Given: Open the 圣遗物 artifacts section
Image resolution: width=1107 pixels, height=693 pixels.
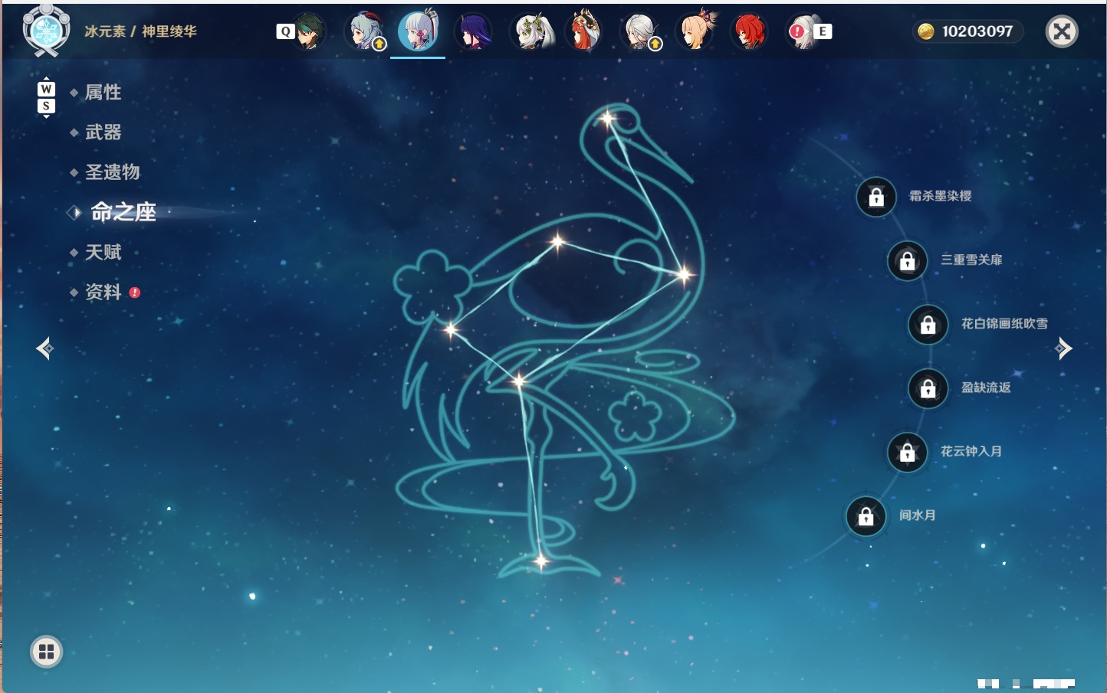Looking at the screenshot, I should (x=113, y=172).
